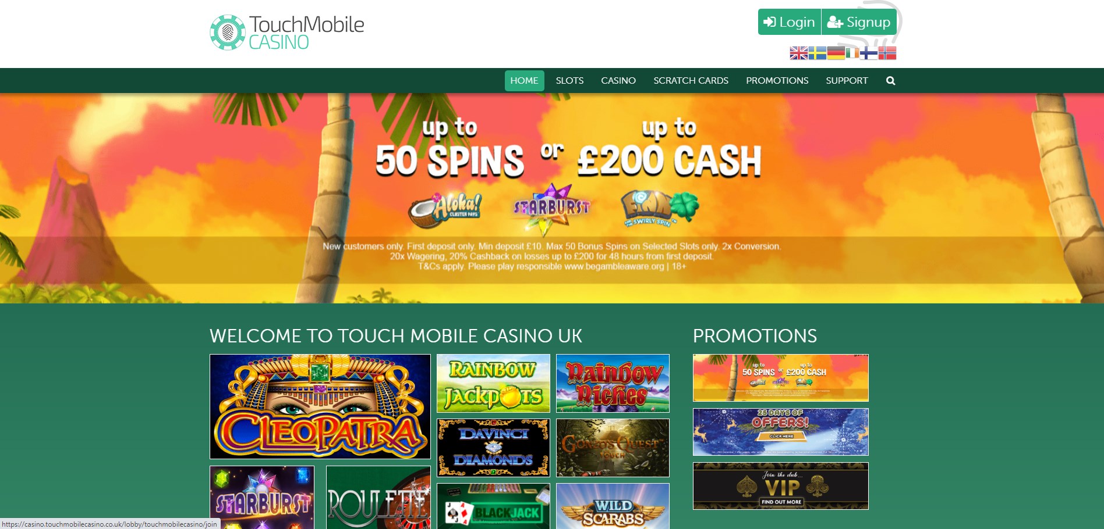Open the Cleopatra game thumbnail
This screenshot has width=1104, height=529.
pyautogui.click(x=320, y=406)
